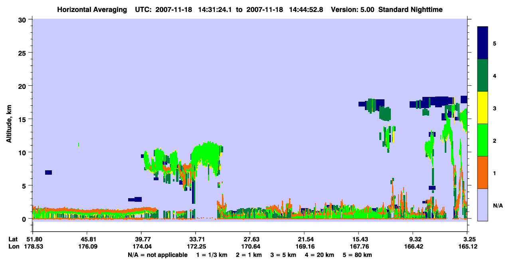Click the orange level 1 color swatch
The image size is (519, 266).
pos(483,172)
